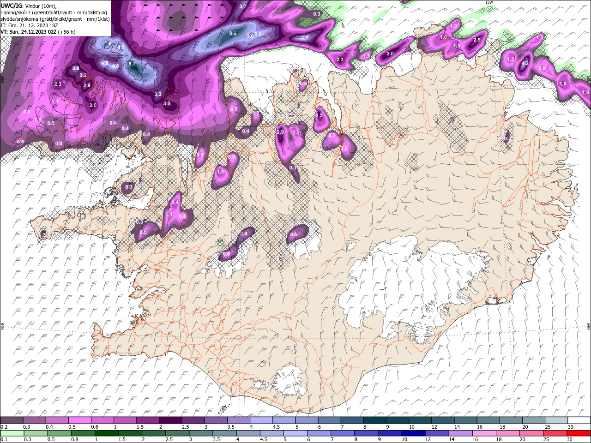591x443 pixels.
Task: Click the 2.5 value in northern Iceland
Action: (x=319, y=115)
